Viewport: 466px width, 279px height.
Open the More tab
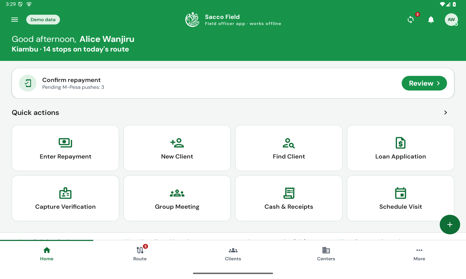coord(419,254)
